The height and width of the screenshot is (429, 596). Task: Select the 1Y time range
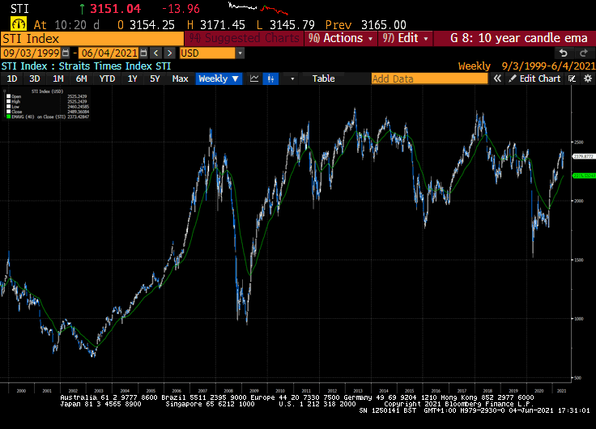pos(132,79)
